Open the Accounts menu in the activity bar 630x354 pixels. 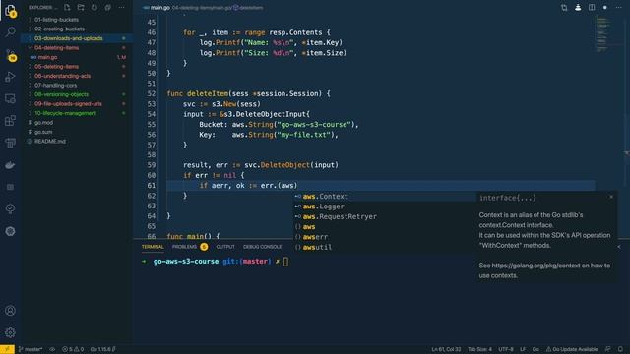(x=10, y=311)
